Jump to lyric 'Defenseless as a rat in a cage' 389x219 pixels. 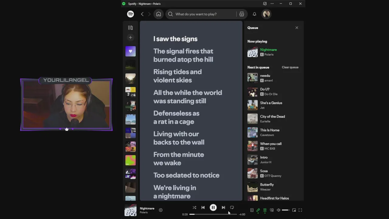click(x=176, y=117)
